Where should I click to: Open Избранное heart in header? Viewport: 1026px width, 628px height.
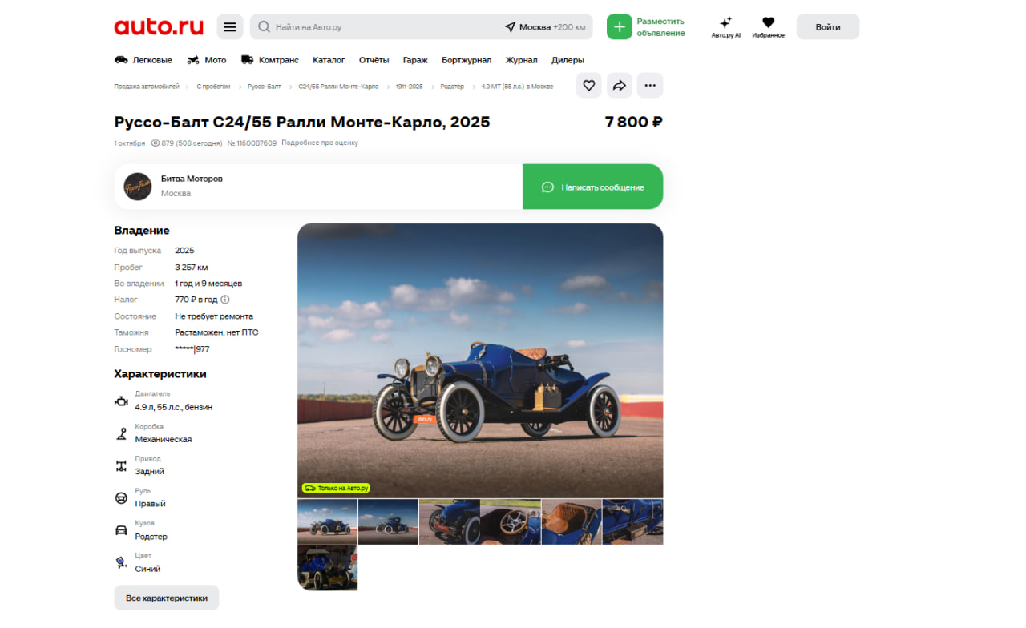(768, 22)
